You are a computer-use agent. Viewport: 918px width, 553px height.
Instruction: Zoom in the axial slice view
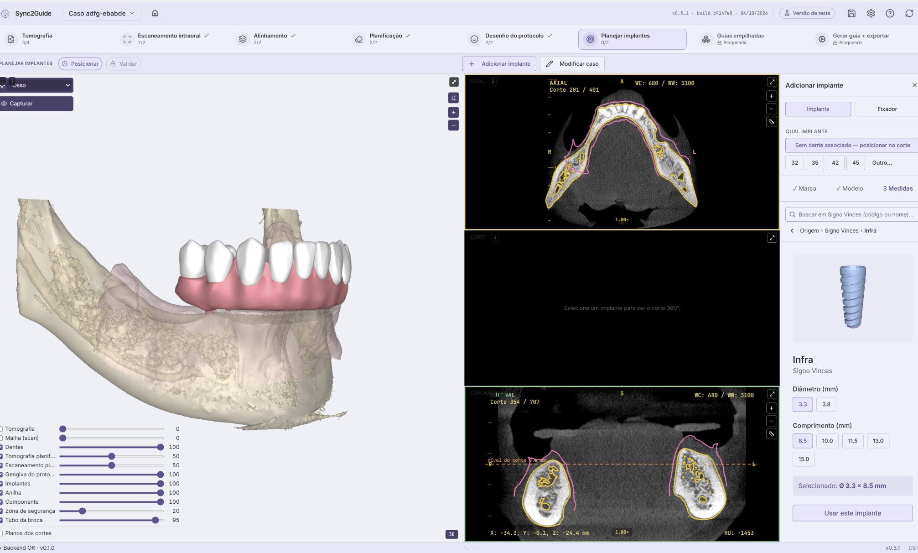click(x=771, y=96)
